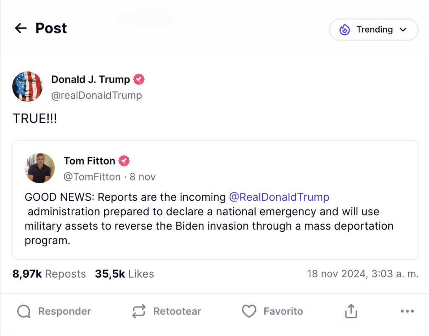Click the back arrow icon

click(21, 28)
